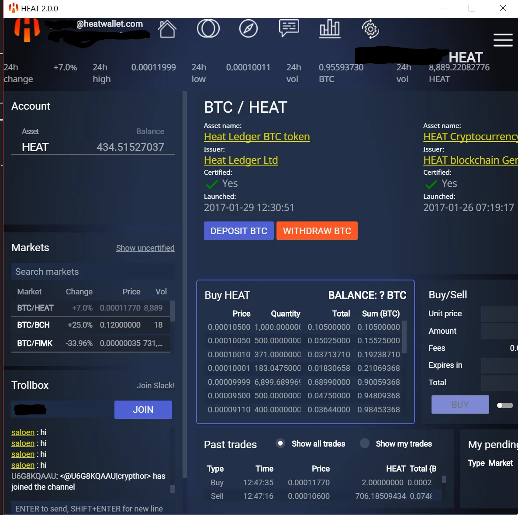
Task: Open HEAT blockchain Genesis issuer link
Action: 470,160
